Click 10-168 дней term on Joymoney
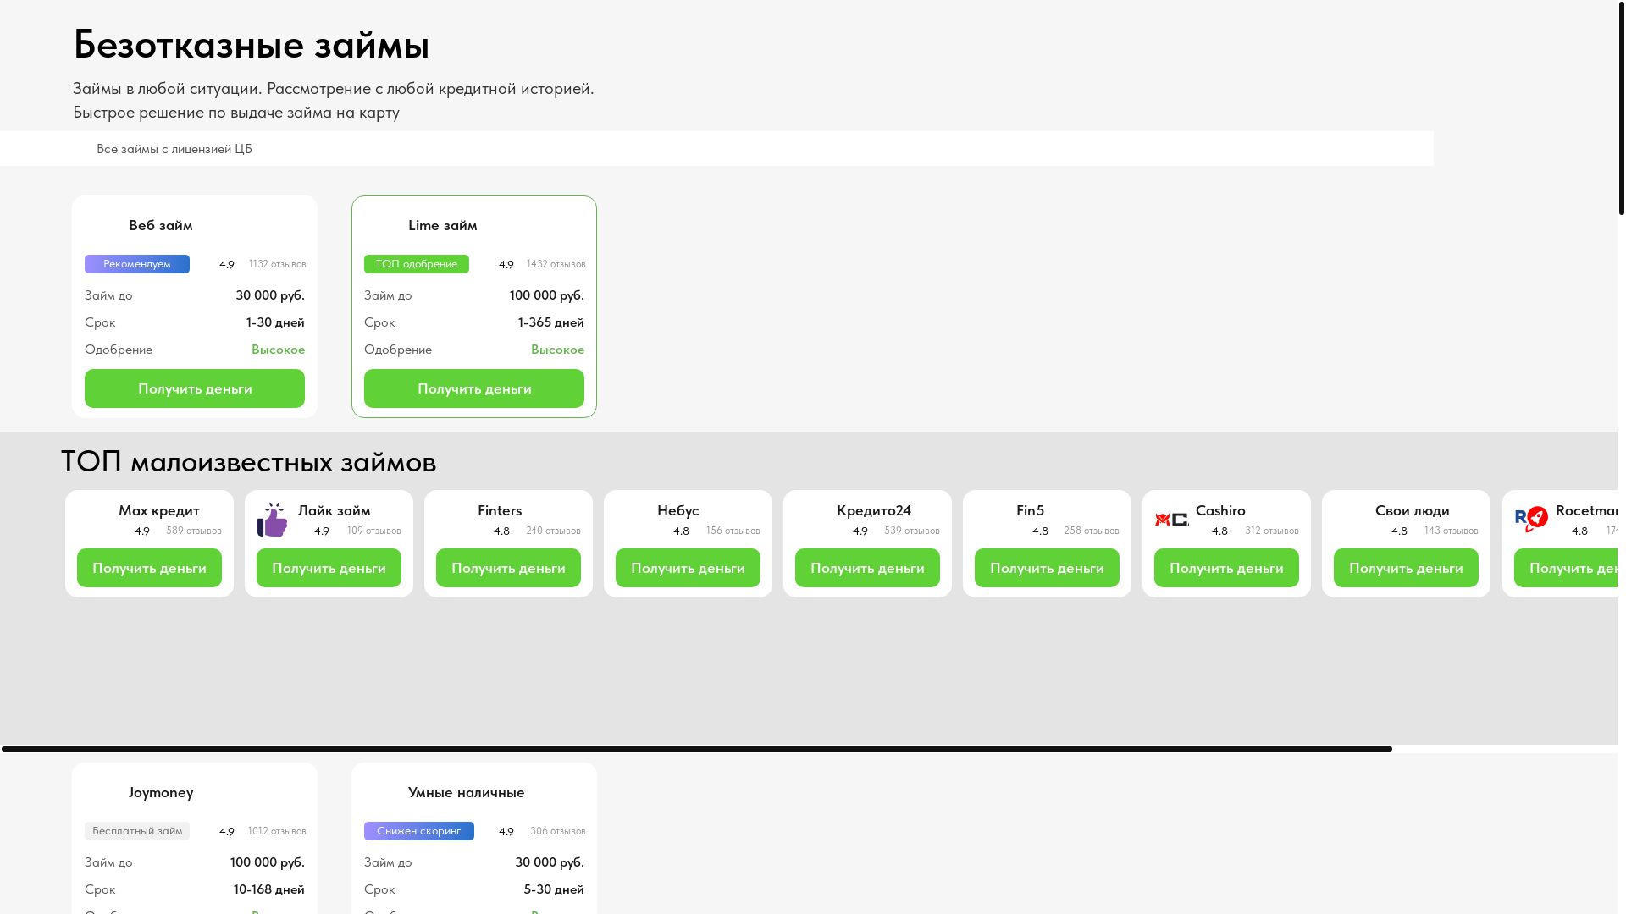 click(269, 889)
